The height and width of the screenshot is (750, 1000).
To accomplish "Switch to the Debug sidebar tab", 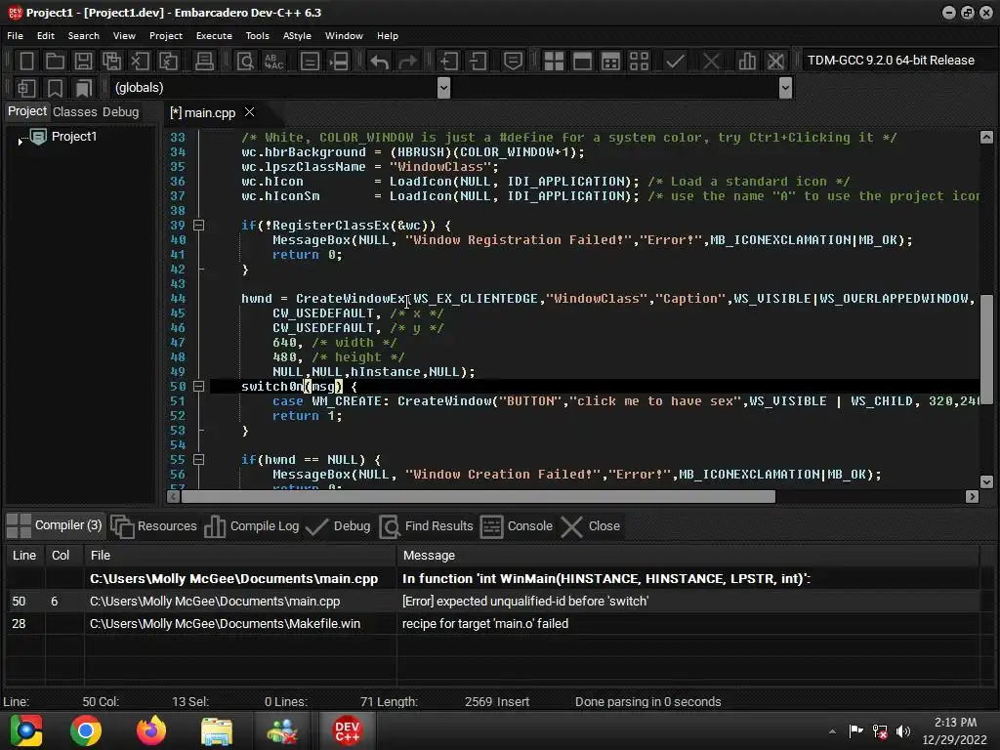I will click(x=120, y=111).
